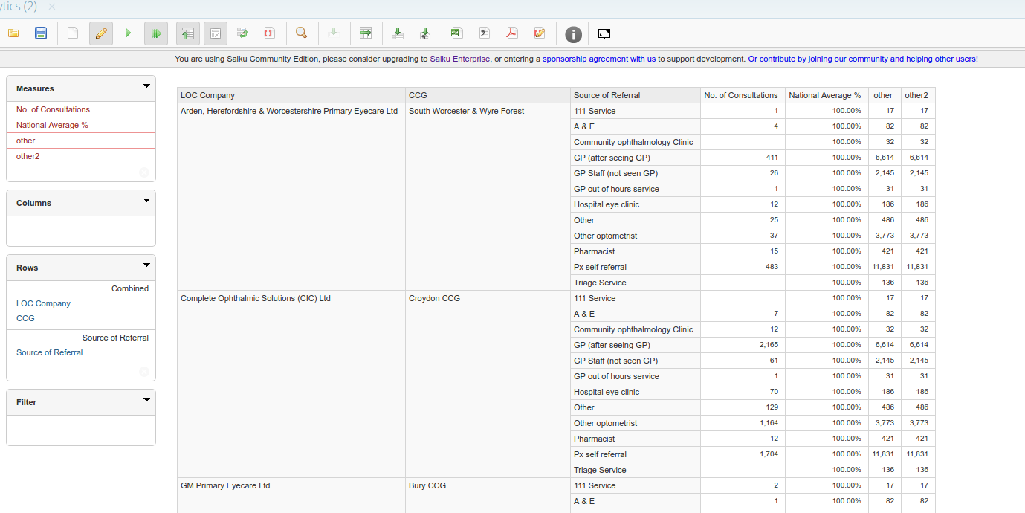1025x513 pixels.
Task: Clear the Rows axis using faint circle icon
Action: coord(144,372)
